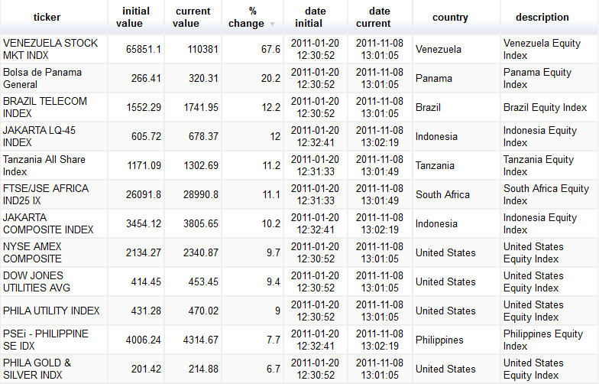Select the VENEZUELA STOCK MKT INDX ticker cell
The image size is (599, 384).
[x=53, y=49]
